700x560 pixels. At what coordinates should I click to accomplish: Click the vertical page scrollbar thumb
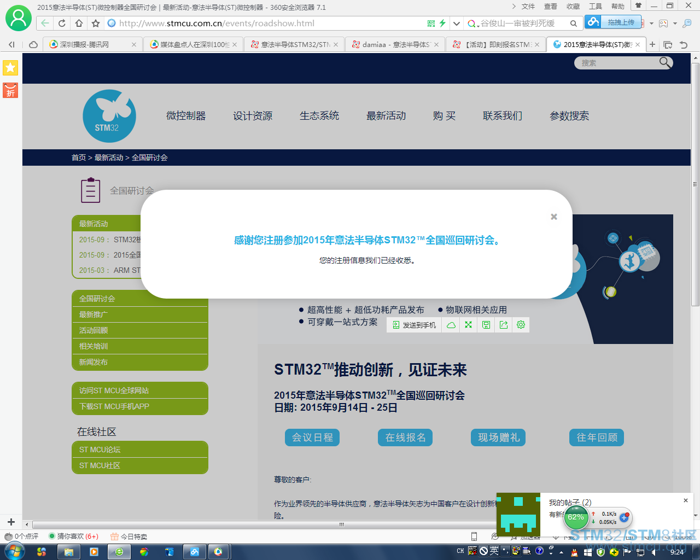695,183
